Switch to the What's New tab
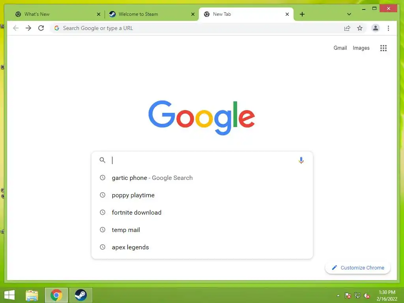 (58, 14)
